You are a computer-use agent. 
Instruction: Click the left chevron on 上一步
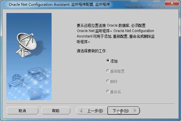coord(81,111)
